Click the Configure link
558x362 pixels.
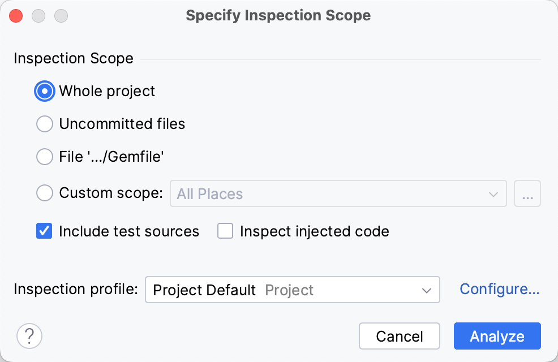pyautogui.click(x=499, y=289)
